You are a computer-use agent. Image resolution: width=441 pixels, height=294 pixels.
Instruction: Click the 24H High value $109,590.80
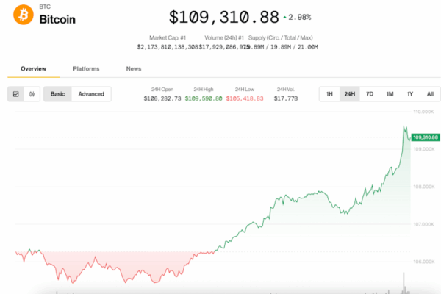coord(204,98)
